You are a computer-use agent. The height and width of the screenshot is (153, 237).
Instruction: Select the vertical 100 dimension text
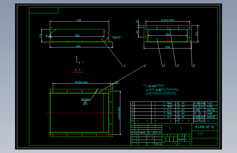click(137, 32)
